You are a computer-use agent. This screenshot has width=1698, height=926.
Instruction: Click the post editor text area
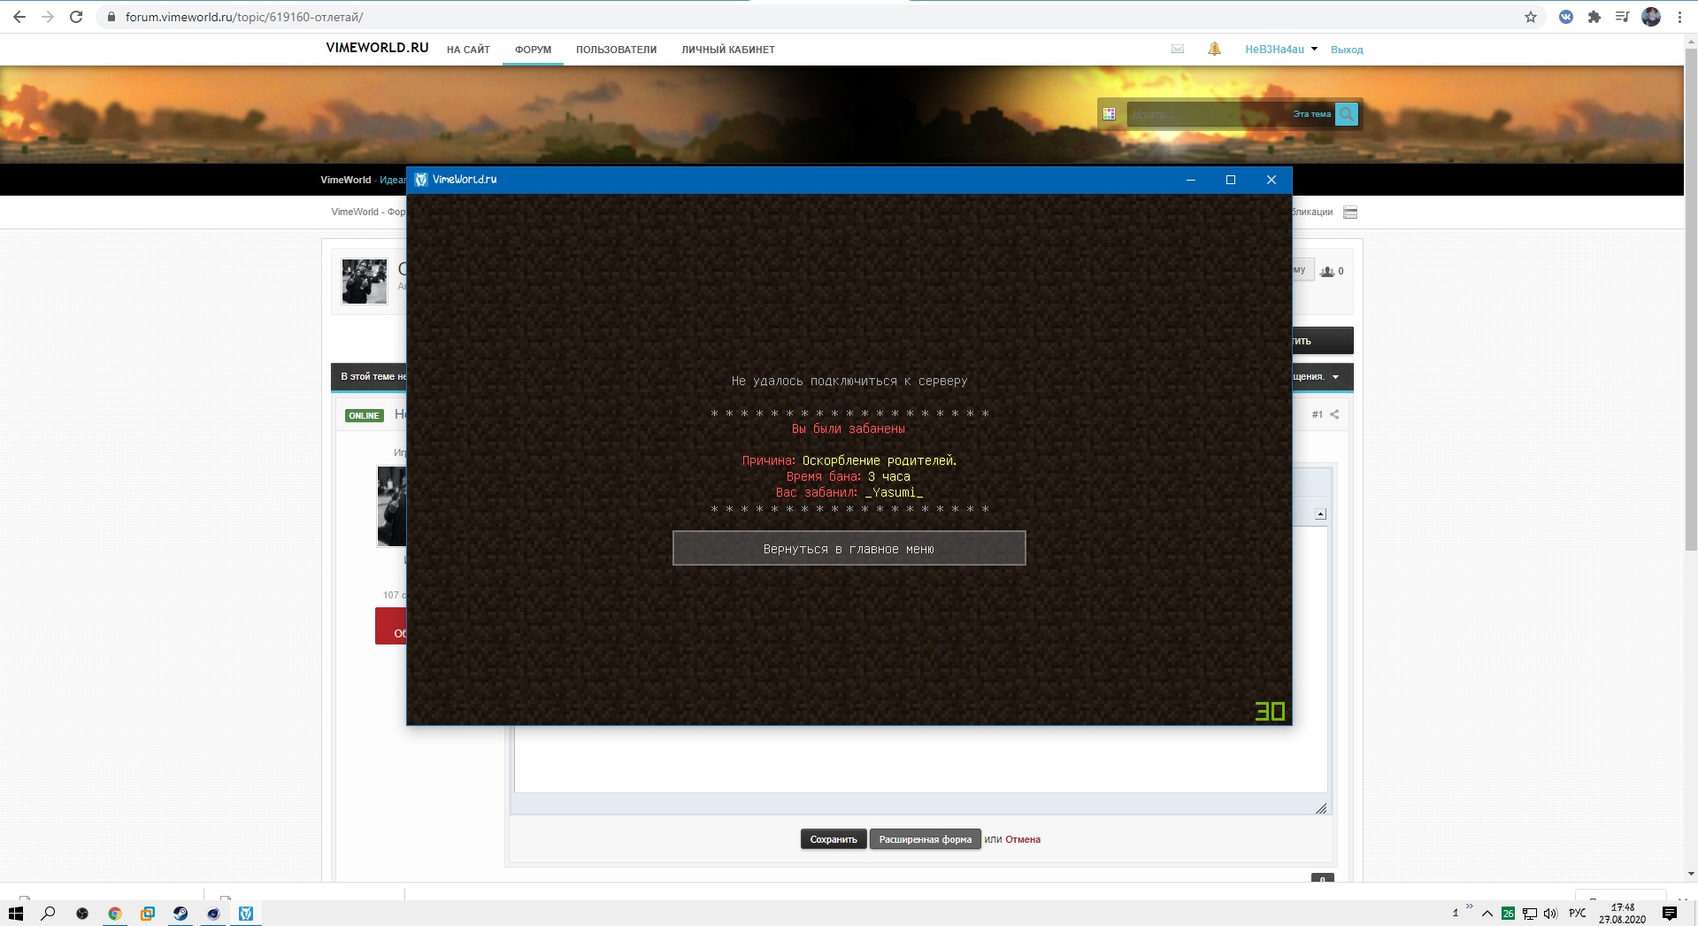920,758
